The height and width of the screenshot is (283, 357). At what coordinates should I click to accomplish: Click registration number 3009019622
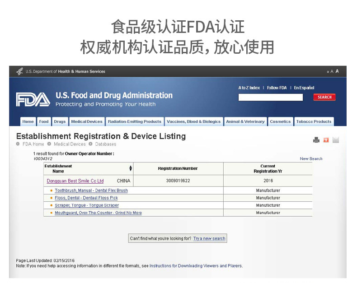point(178,181)
